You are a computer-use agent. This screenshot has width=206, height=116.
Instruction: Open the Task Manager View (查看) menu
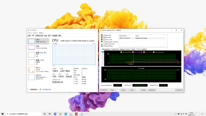41,33
